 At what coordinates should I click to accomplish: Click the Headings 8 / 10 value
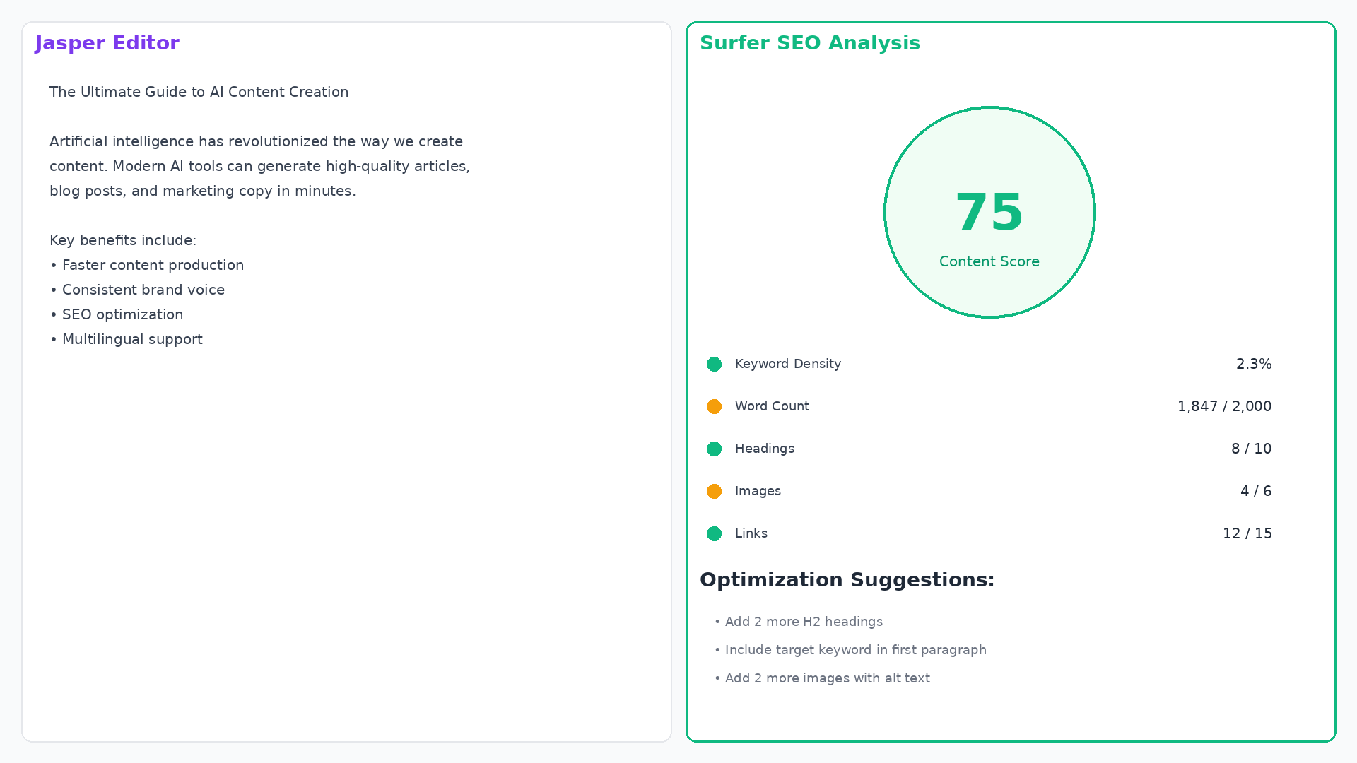point(1250,449)
